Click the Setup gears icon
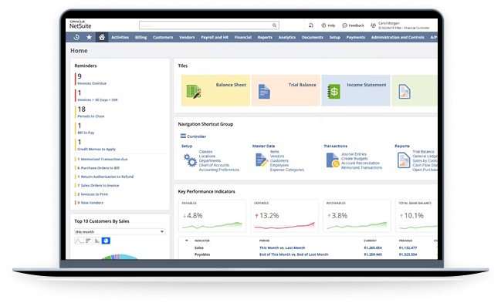Screen dimensions: 501x303 click(x=190, y=160)
